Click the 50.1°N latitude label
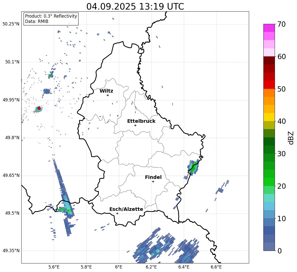 pos(12,62)
